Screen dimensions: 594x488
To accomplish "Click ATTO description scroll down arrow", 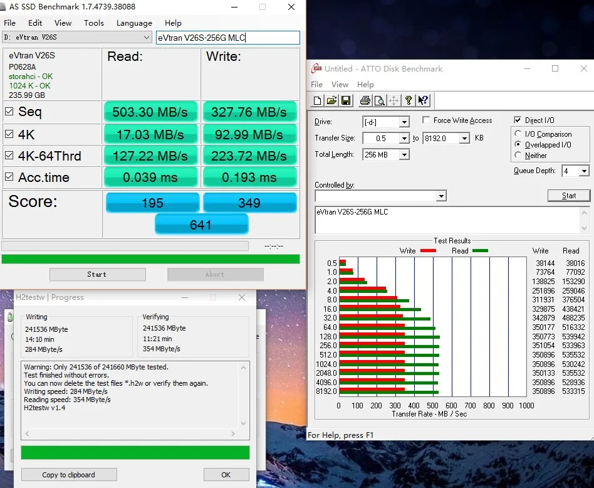I will pyautogui.click(x=585, y=228).
